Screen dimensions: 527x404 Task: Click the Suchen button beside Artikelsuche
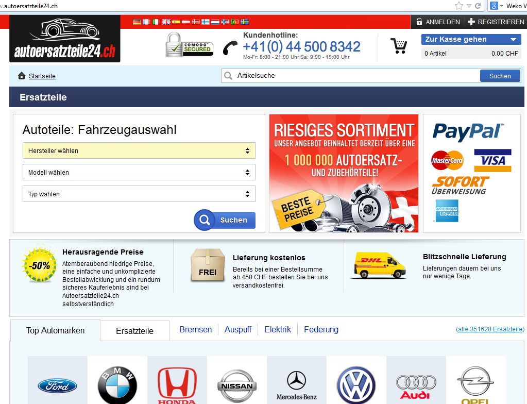click(500, 76)
